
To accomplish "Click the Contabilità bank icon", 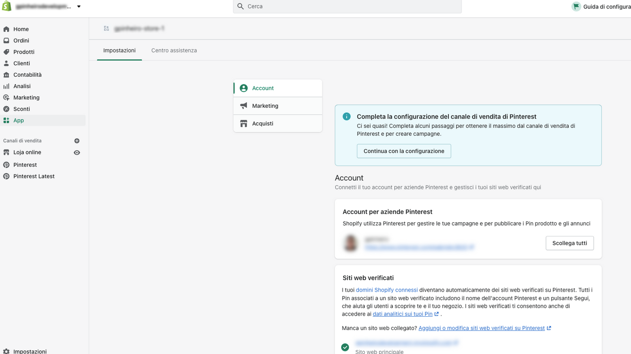I will [6, 75].
